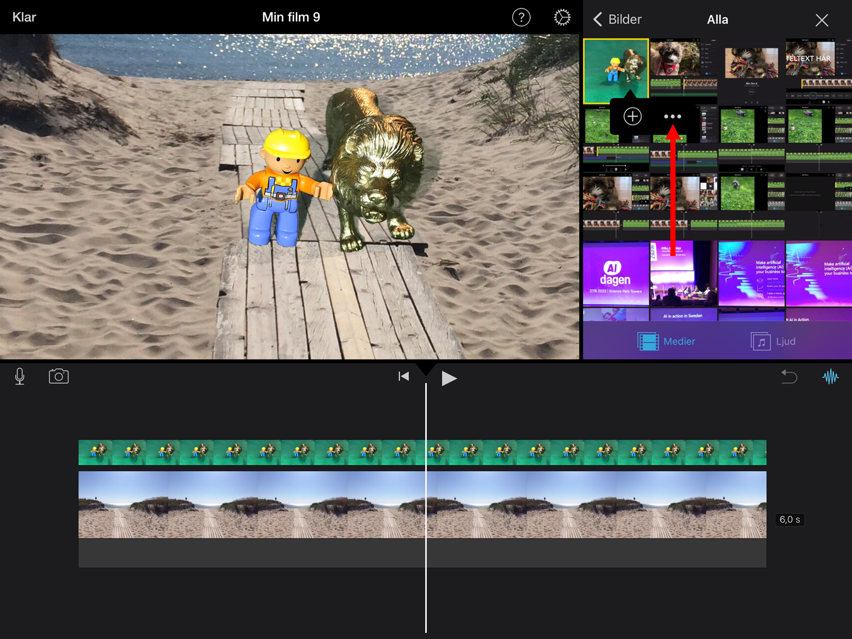852x639 pixels.
Task: Click the 6,0 s duration label
Action: [790, 519]
